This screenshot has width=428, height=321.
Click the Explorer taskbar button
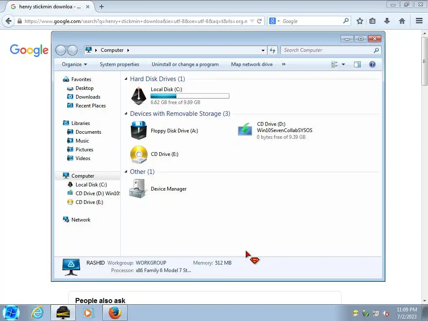63,313
